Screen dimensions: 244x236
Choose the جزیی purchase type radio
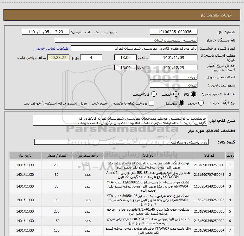pyautogui.click(x=201, y=103)
